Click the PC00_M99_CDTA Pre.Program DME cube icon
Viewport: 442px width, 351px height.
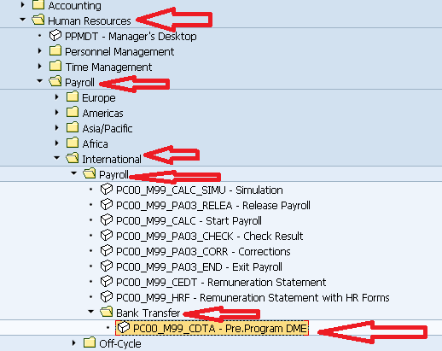click(124, 328)
